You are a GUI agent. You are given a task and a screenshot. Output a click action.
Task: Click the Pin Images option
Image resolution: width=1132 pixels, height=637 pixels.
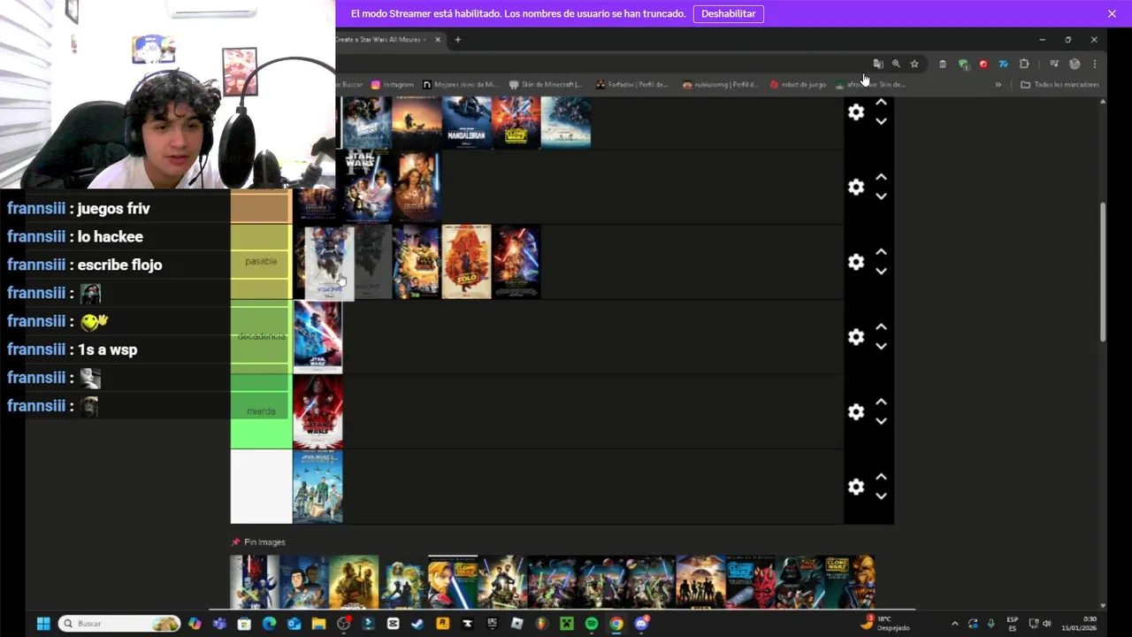tap(258, 542)
